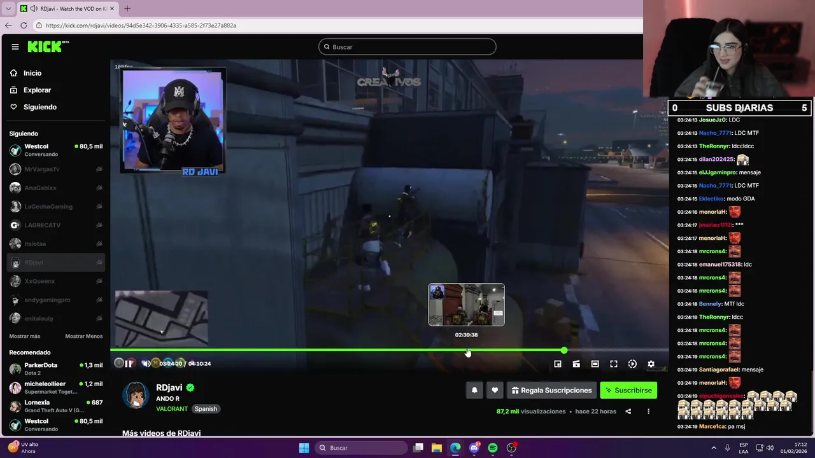This screenshot has height=458, width=815.
Task: Open MrVargasTv channel in the sidebar
Action: coord(55,169)
